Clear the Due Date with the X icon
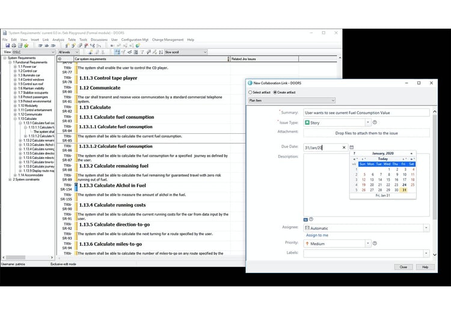The image size is (451, 315). tap(344, 148)
